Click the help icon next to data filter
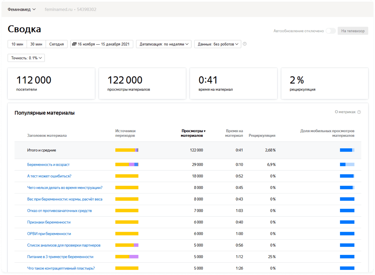The width and height of the screenshot is (375, 275). click(x=245, y=44)
